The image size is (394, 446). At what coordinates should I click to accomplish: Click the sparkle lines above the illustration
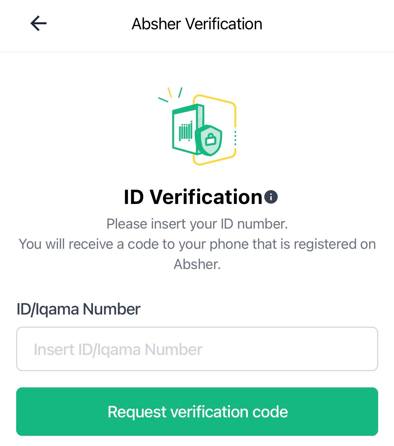[170, 94]
